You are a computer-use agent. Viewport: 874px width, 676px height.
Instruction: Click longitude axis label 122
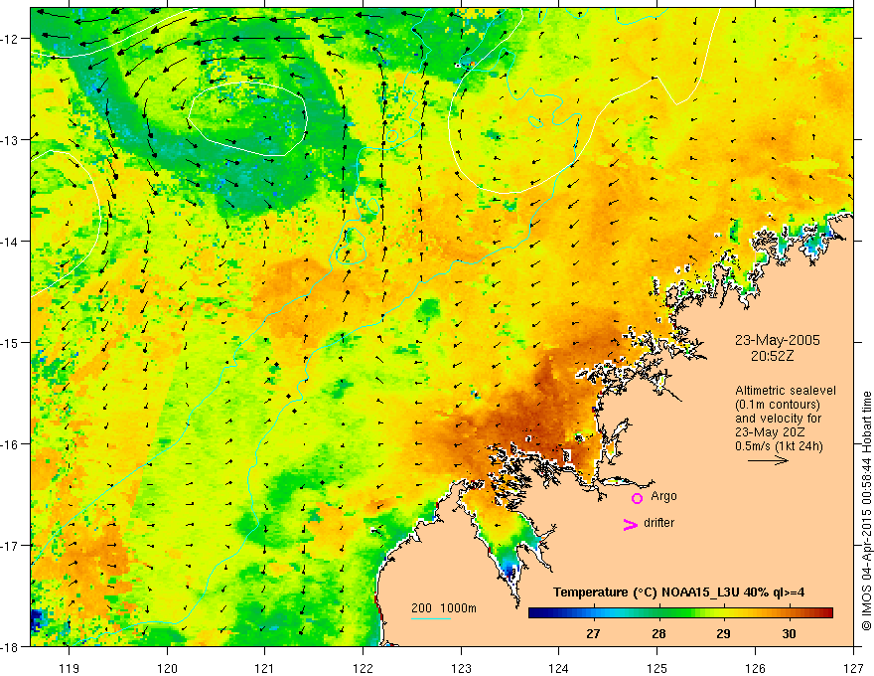tap(363, 668)
